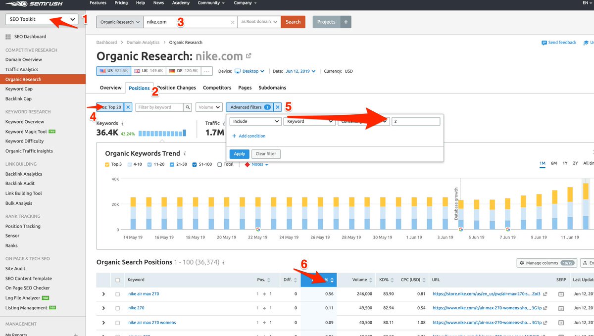Switch to the Subdomains tab
The width and height of the screenshot is (594, 336).
[x=272, y=88]
